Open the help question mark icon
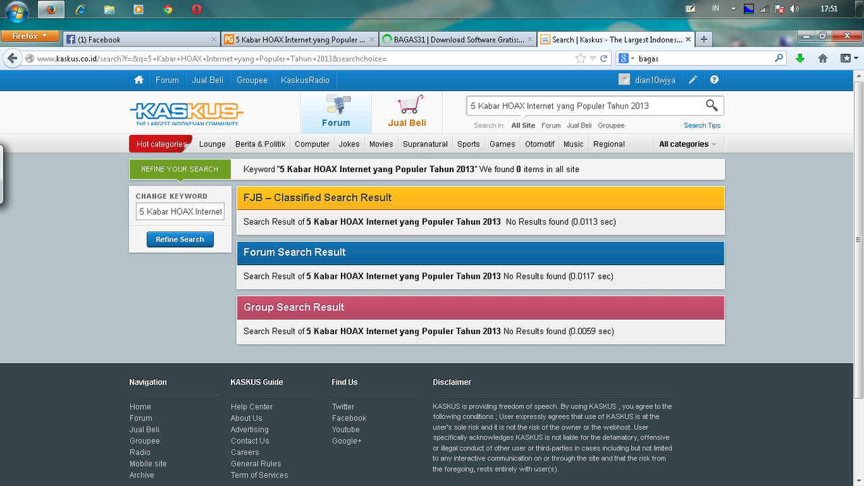864x486 pixels. point(714,80)
